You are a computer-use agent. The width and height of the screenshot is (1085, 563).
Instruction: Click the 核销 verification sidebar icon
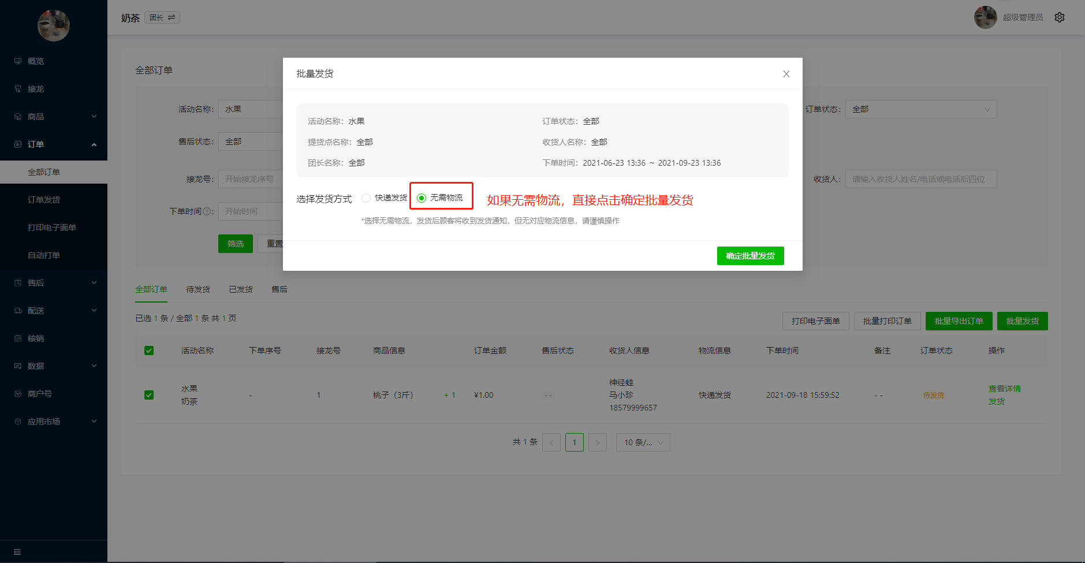pyautogui.click(x=18, y=338)
